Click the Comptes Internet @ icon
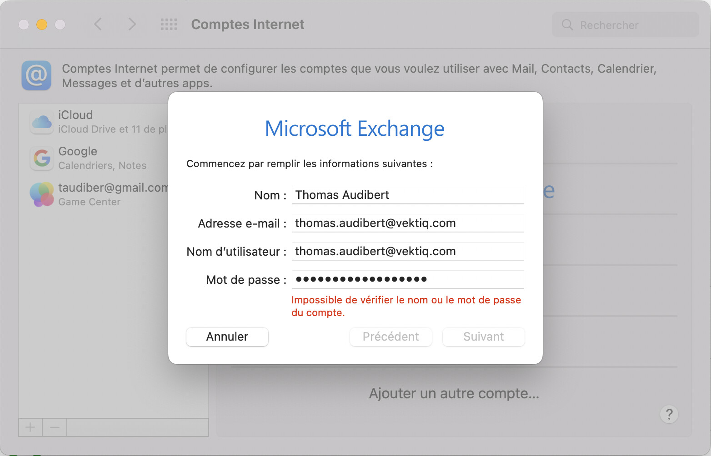Screen dimensions: 711x456 click(x=36, y=75)
